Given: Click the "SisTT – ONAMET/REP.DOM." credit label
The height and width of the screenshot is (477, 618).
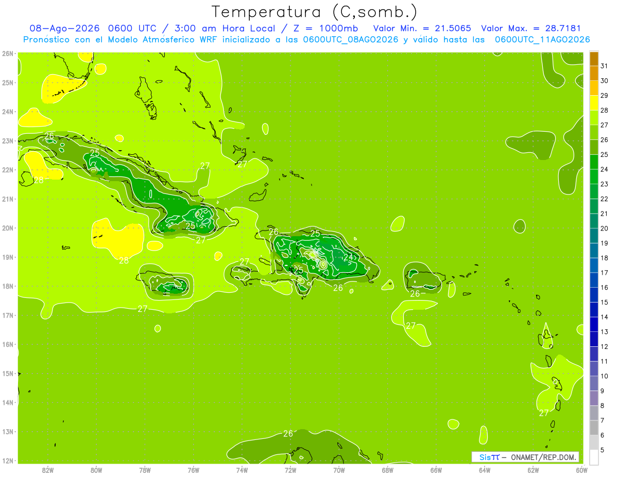Looking at the screenshot, I should (x=526, y=457).
